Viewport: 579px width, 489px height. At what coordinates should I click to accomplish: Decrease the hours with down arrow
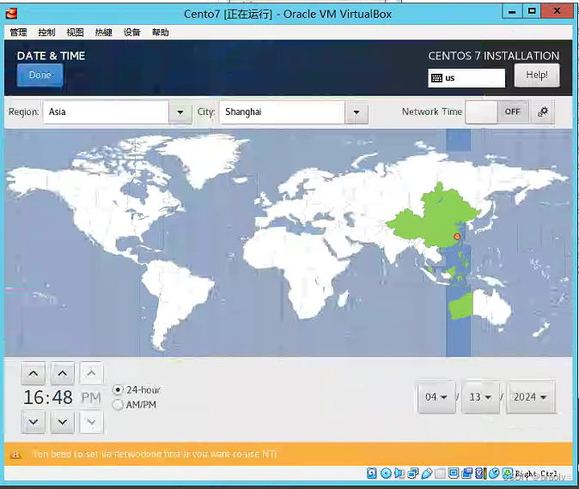tap(34, 421)
